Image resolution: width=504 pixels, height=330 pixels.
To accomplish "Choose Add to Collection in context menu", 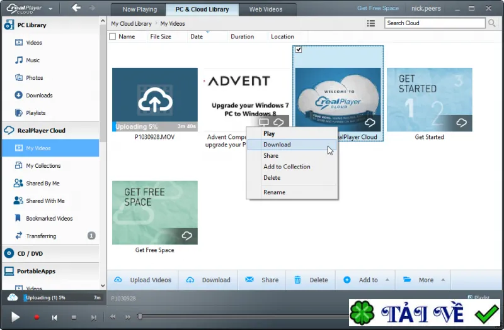I will point(292,167).
